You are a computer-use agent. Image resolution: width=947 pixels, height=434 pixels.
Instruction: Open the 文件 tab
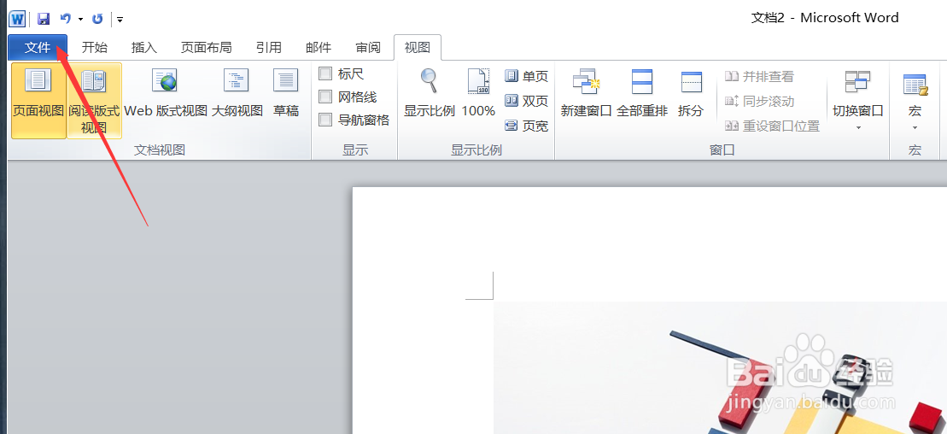tap(38, 48)
